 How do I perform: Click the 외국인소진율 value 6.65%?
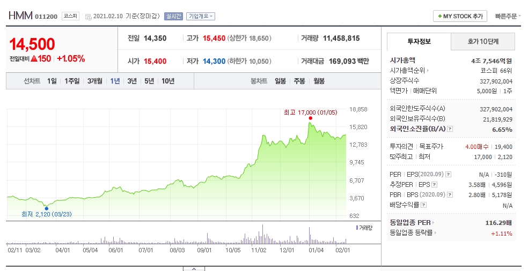point(502,130)
